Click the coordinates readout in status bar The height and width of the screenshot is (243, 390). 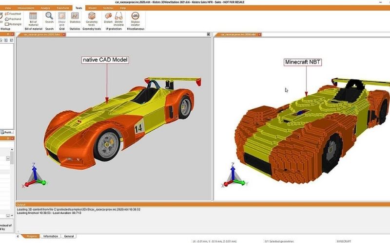[214, 241]
